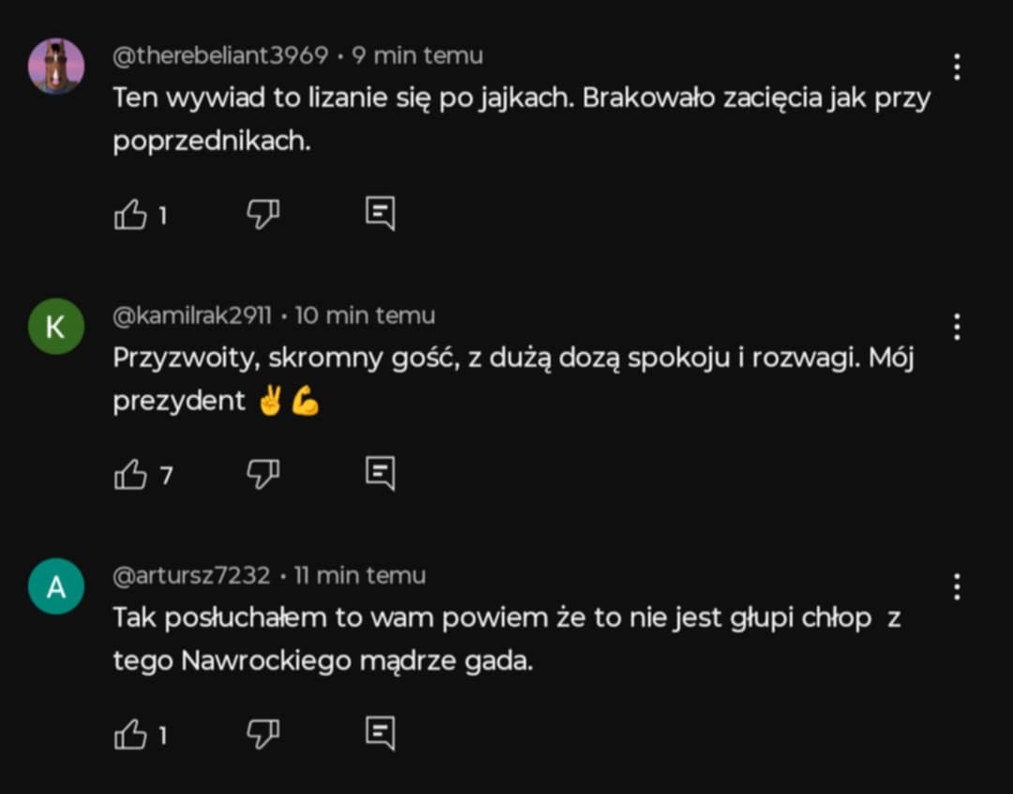Open the @artursz7232 channel link
Screen dimensions: 1013x794
click(x=191, y=576)
